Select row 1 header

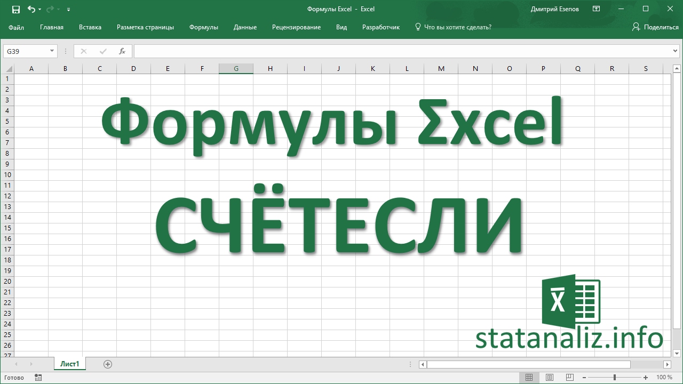point(7,79)
